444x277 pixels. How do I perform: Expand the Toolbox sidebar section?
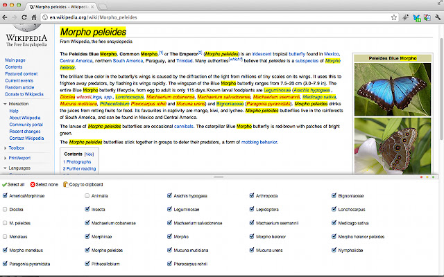click(x=5, y=148)
